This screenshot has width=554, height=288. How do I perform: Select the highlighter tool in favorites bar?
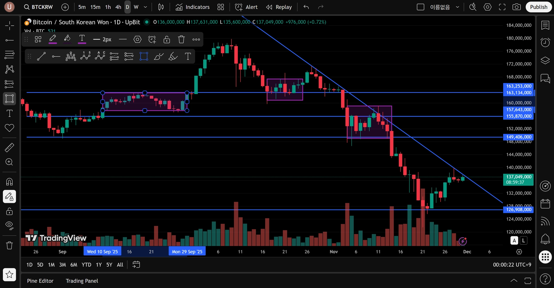click(x=173, y=57)
